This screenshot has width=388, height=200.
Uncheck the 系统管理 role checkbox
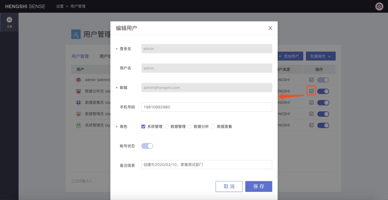pyautogui.click(x=143, y=127)
